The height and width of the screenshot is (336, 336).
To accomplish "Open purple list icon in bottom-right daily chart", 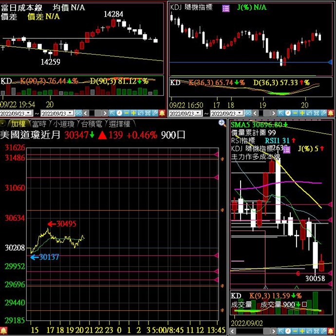I will point(287,150).
